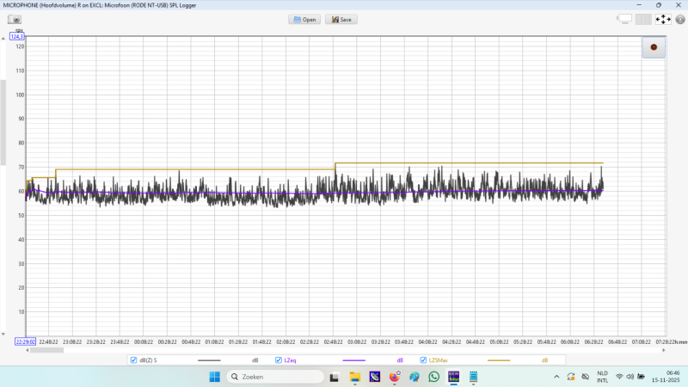
Task: Open the Windows Start menu
Action: [x=214, y=377]
